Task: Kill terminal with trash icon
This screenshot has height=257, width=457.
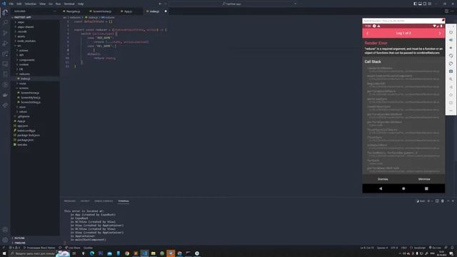Action: tap(443, 201)
